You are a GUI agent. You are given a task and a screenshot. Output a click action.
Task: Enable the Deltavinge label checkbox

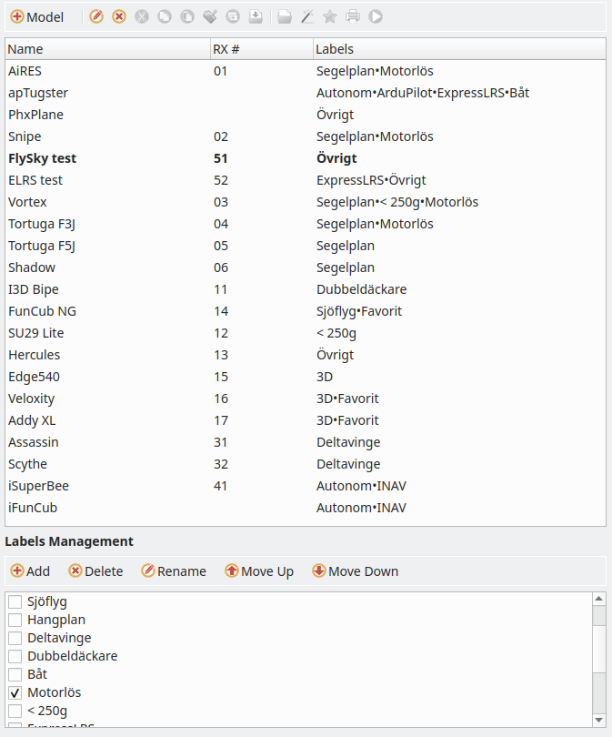click(x=14, y=638)
